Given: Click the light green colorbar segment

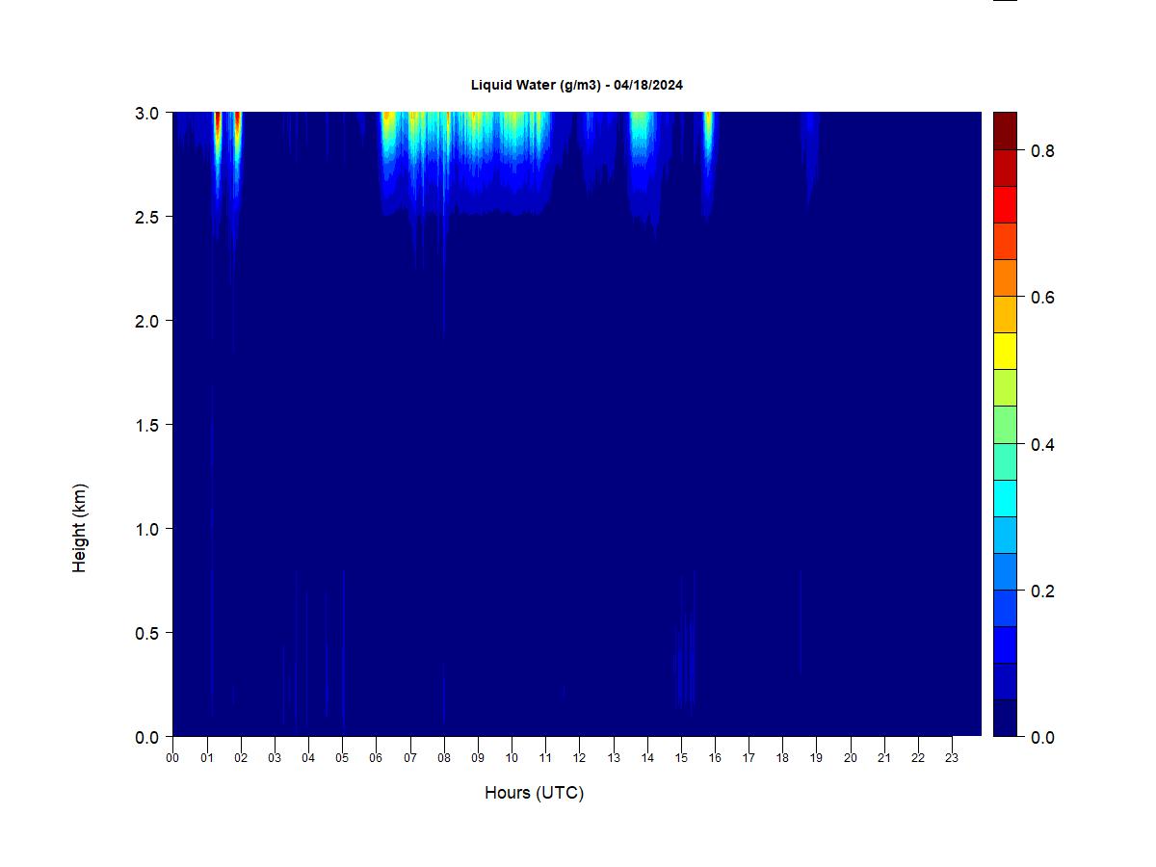Looking at the screenshot, I should click(1005, 425).
